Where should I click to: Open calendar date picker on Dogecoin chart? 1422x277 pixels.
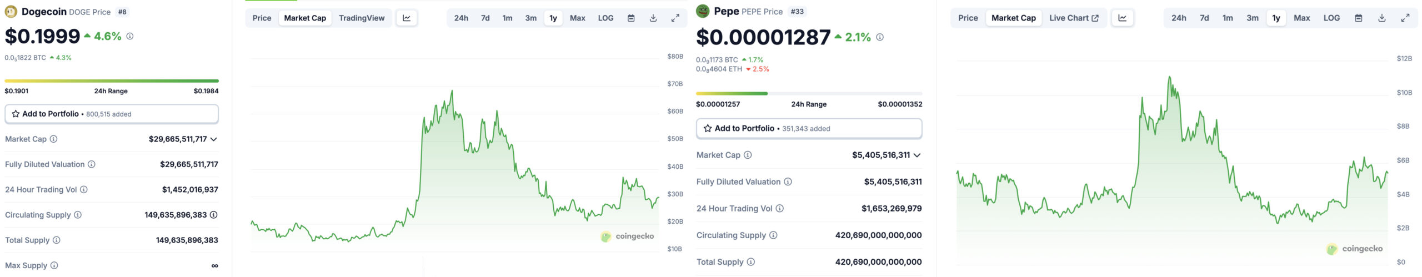tap(631, 18)
